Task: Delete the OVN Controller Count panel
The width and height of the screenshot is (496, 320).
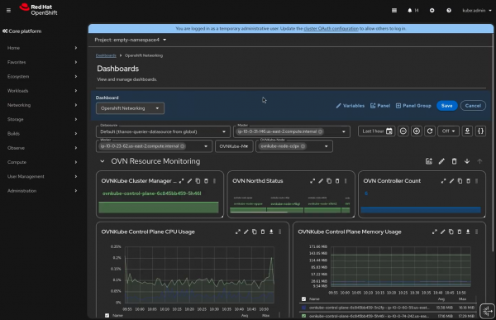Action: (x=468, y=181)
